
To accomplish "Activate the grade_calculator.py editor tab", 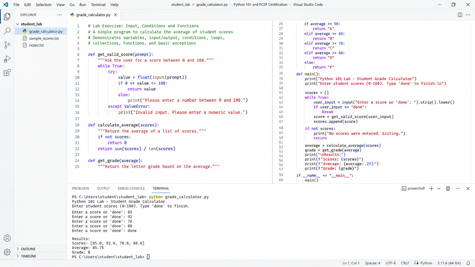I will pos(93,15).
